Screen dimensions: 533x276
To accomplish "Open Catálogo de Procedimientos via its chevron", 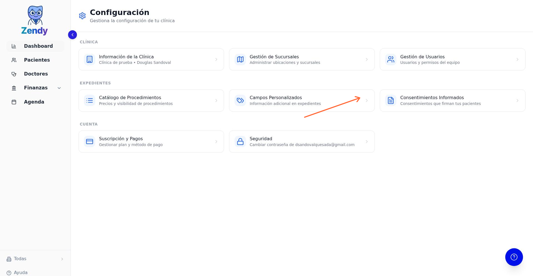I will (217, 100).
